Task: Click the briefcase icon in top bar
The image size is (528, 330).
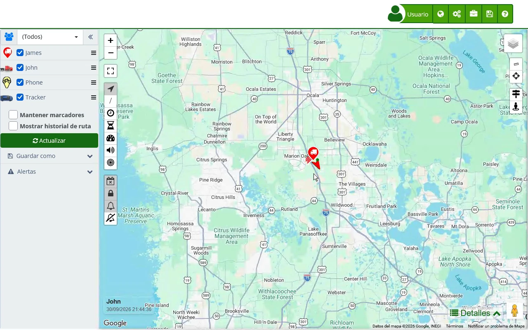Action: [x=473, y=14]
